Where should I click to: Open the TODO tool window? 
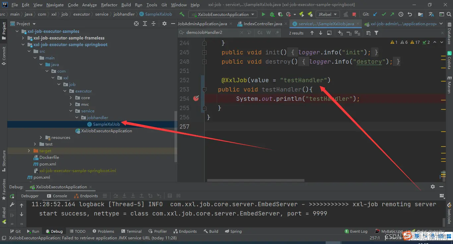point(77,231)
